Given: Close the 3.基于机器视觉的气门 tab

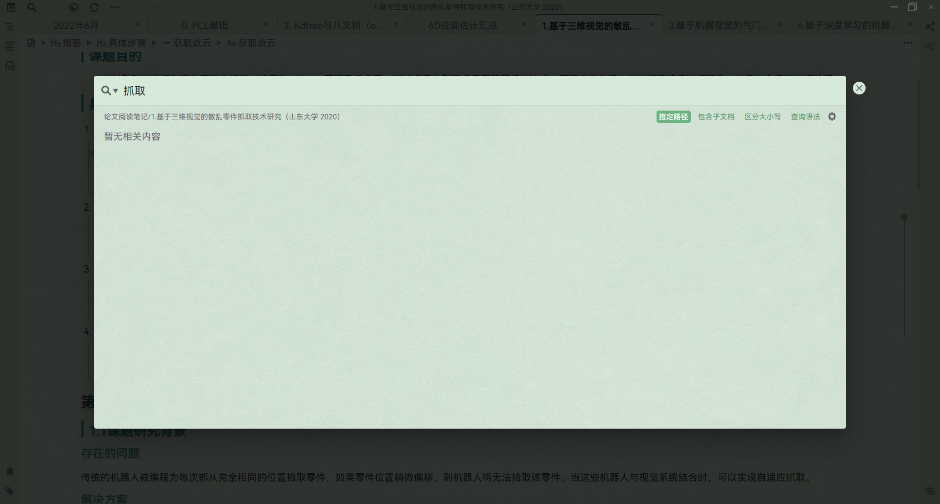Looking at the screenshot, I should [781, 24].
